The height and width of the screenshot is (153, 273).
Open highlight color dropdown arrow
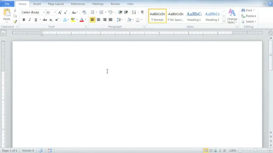coord(77,20)
